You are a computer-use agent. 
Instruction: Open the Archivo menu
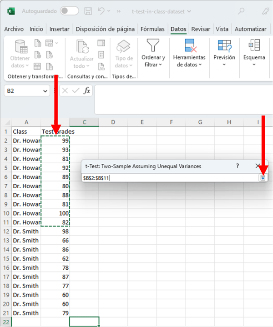(x=14, y=29)
